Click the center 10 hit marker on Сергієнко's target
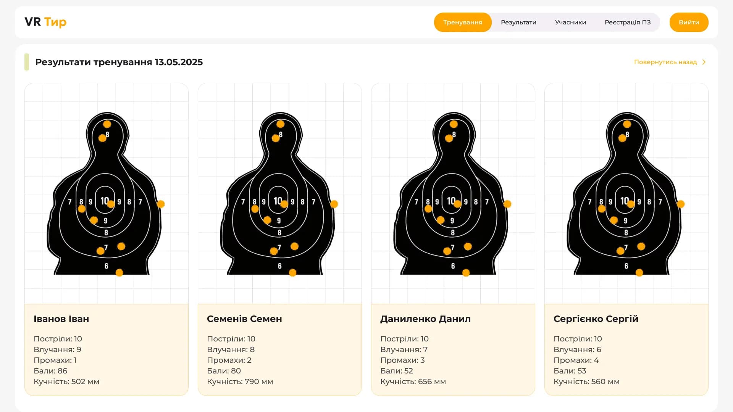 click(x=631, y=204)
